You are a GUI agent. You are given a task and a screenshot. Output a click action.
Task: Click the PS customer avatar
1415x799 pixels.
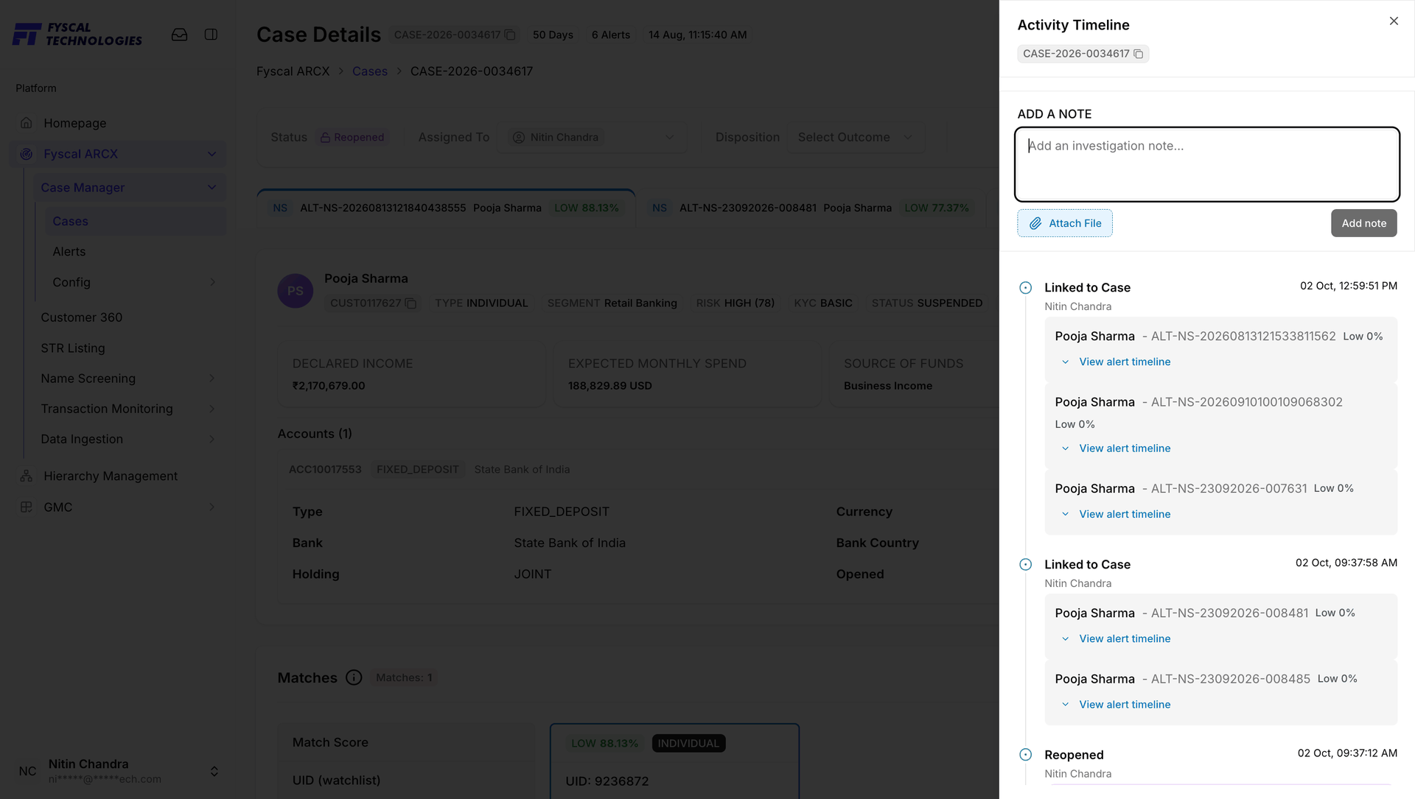[x=295, y=291]
